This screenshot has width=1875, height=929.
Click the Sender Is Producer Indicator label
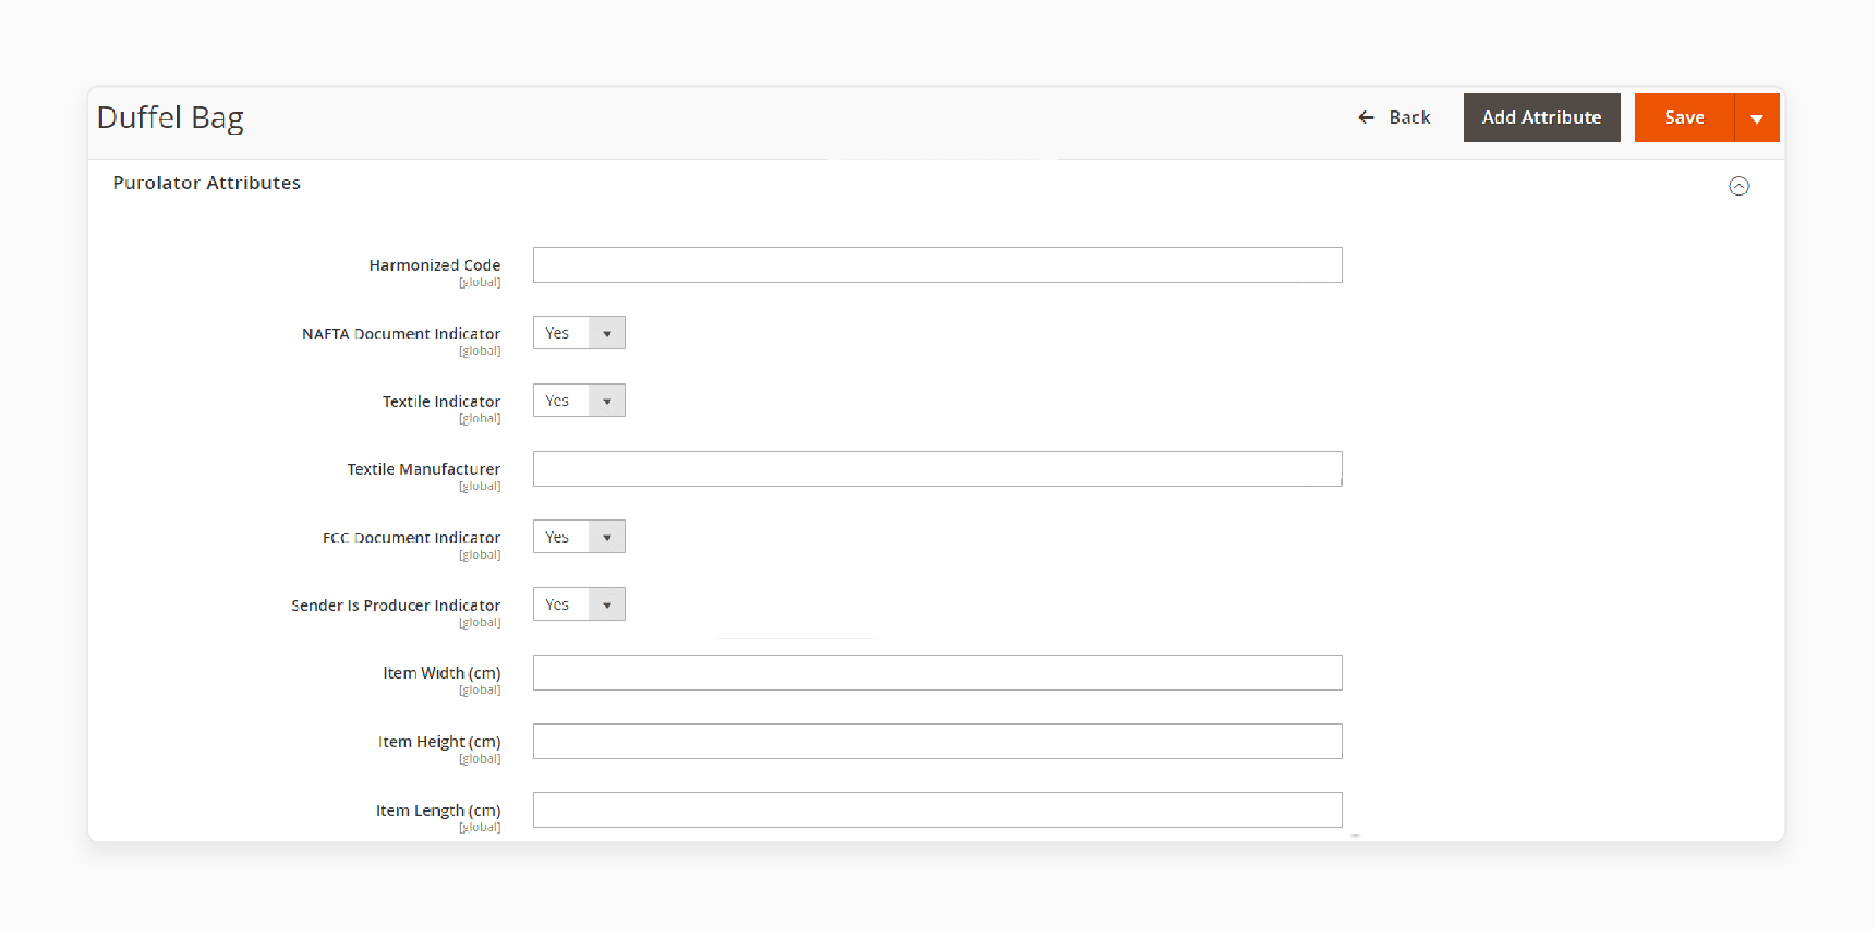point(396,605)
